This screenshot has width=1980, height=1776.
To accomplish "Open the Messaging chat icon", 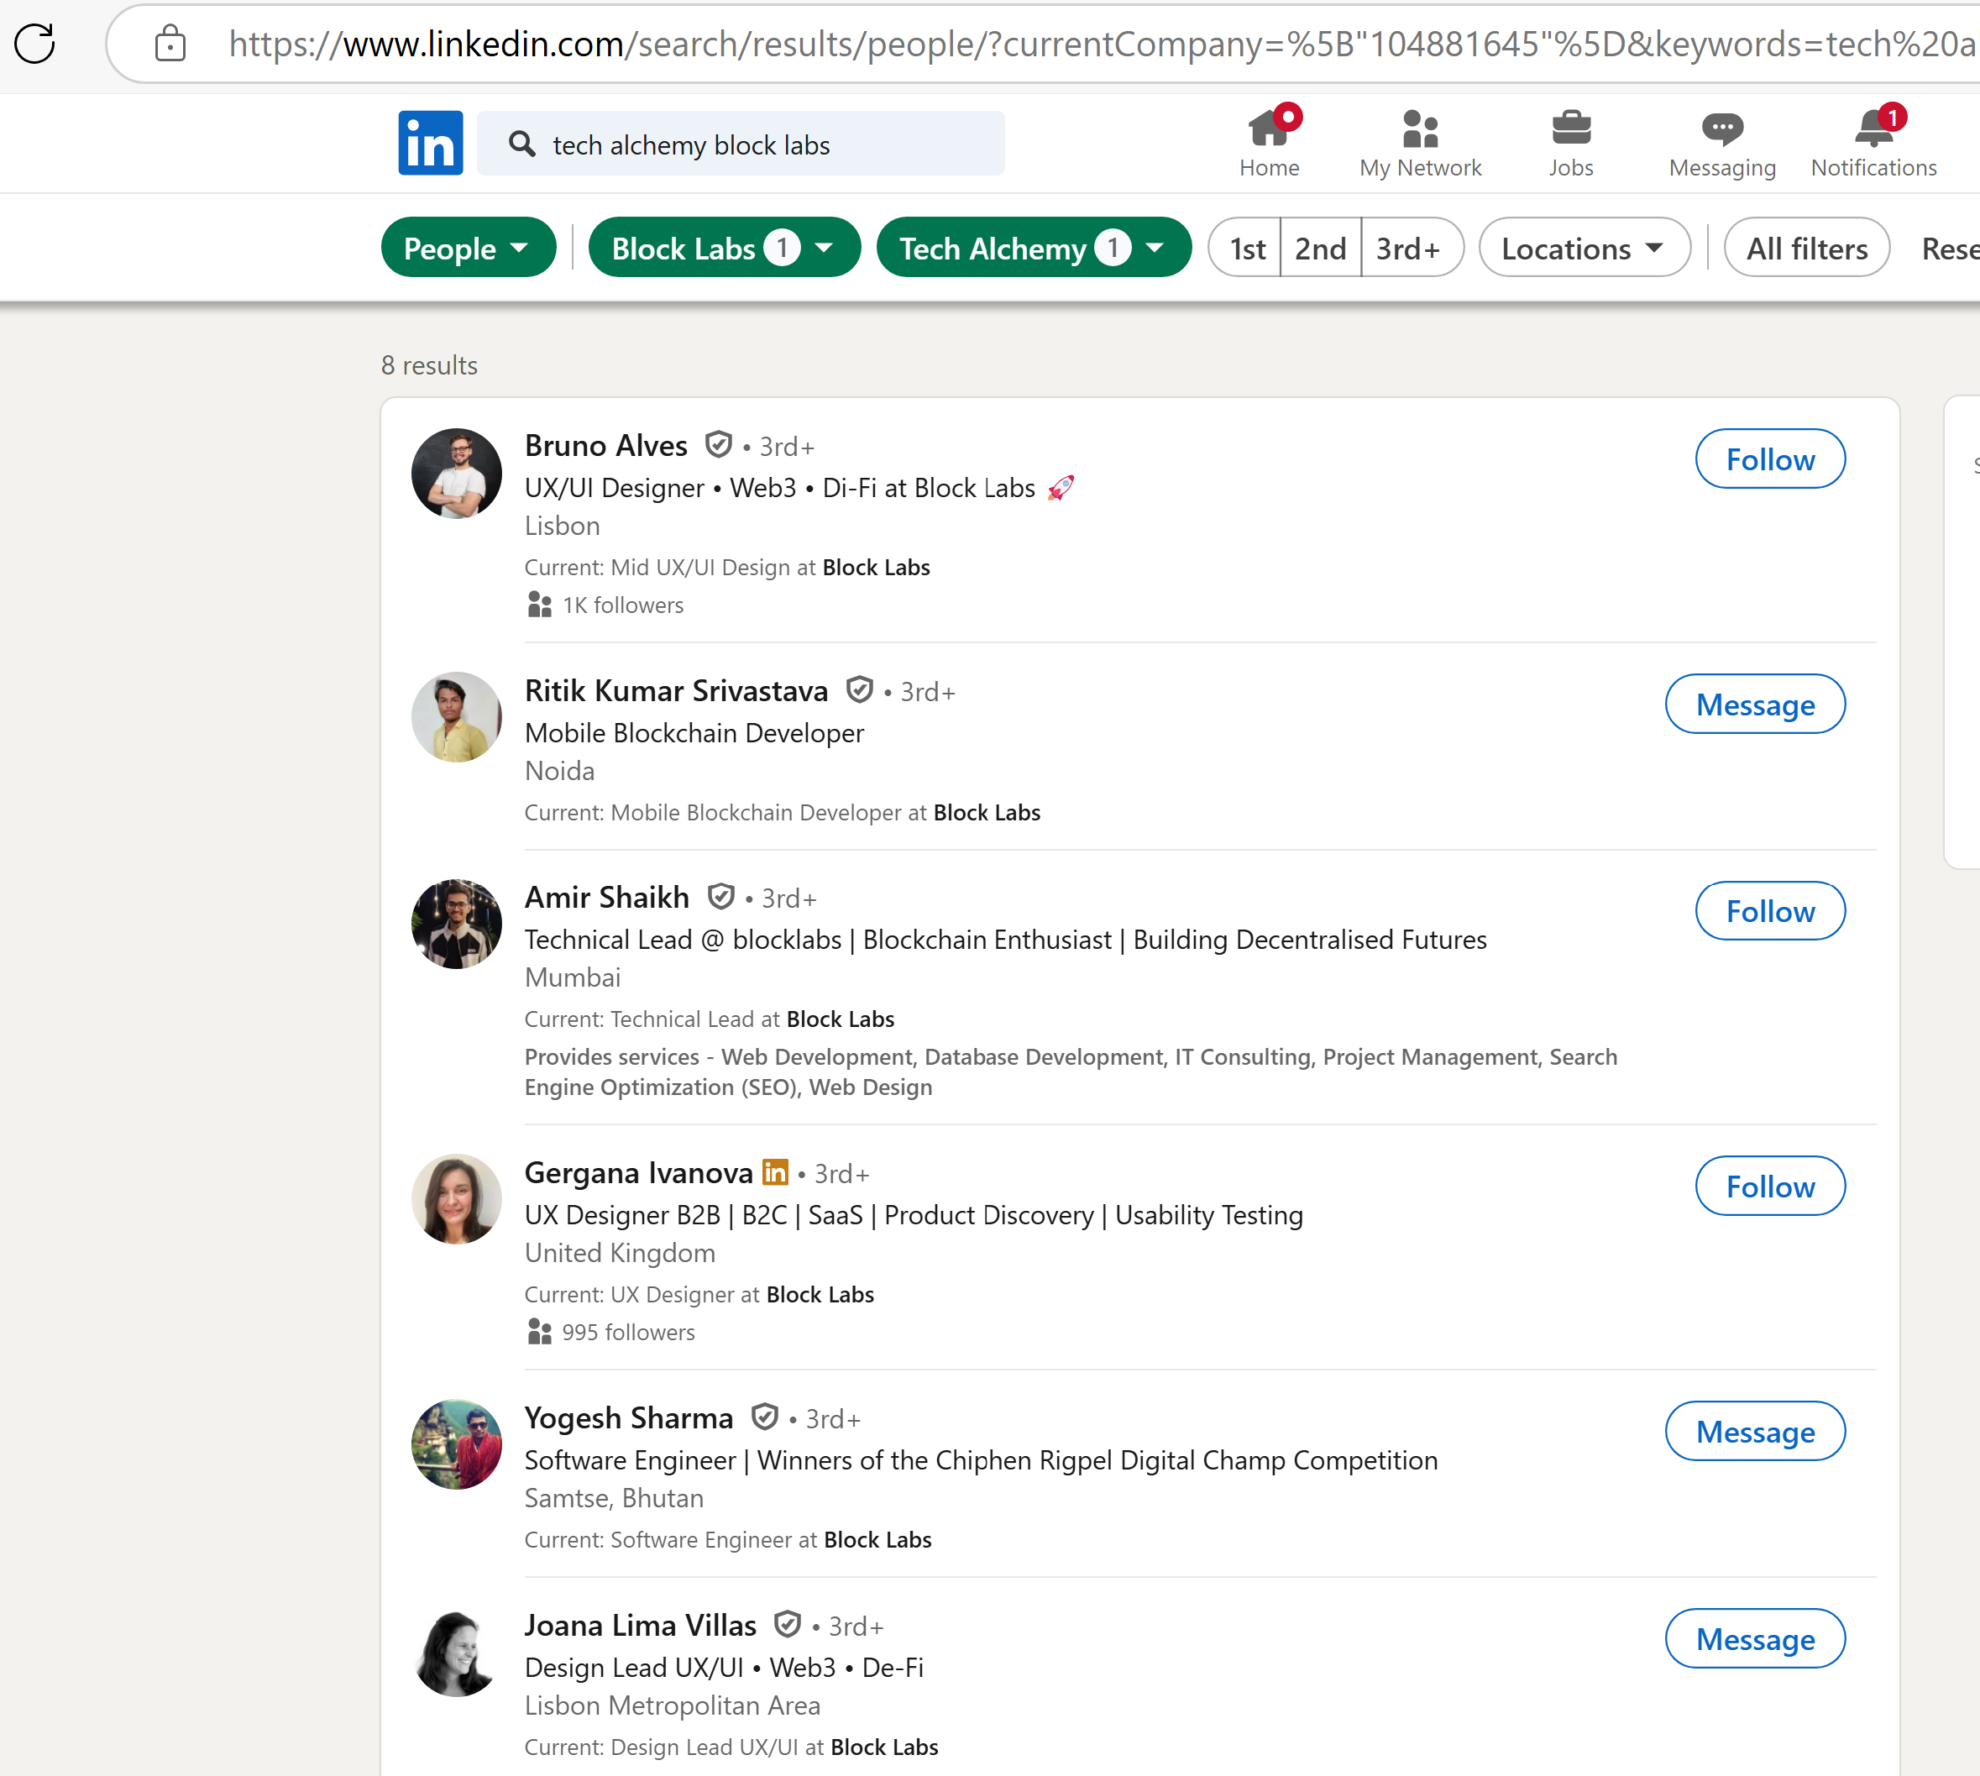I will click(1722, 128).
